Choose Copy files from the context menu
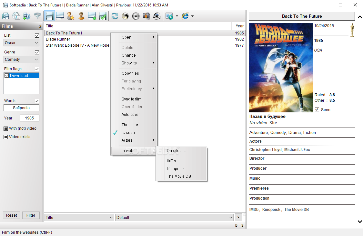 (x=134, y=73)
